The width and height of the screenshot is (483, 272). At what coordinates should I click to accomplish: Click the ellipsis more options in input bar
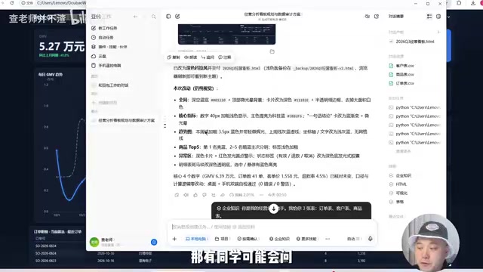pyautogui.click(x=328, y=239)
